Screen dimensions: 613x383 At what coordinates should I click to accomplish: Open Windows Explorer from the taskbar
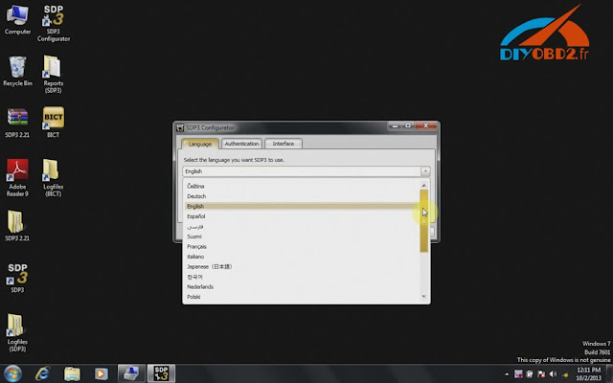click(x=72, y=373)
